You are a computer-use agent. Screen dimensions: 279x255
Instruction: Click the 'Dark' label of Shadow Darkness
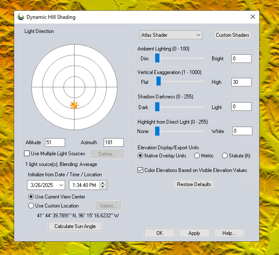144,107
